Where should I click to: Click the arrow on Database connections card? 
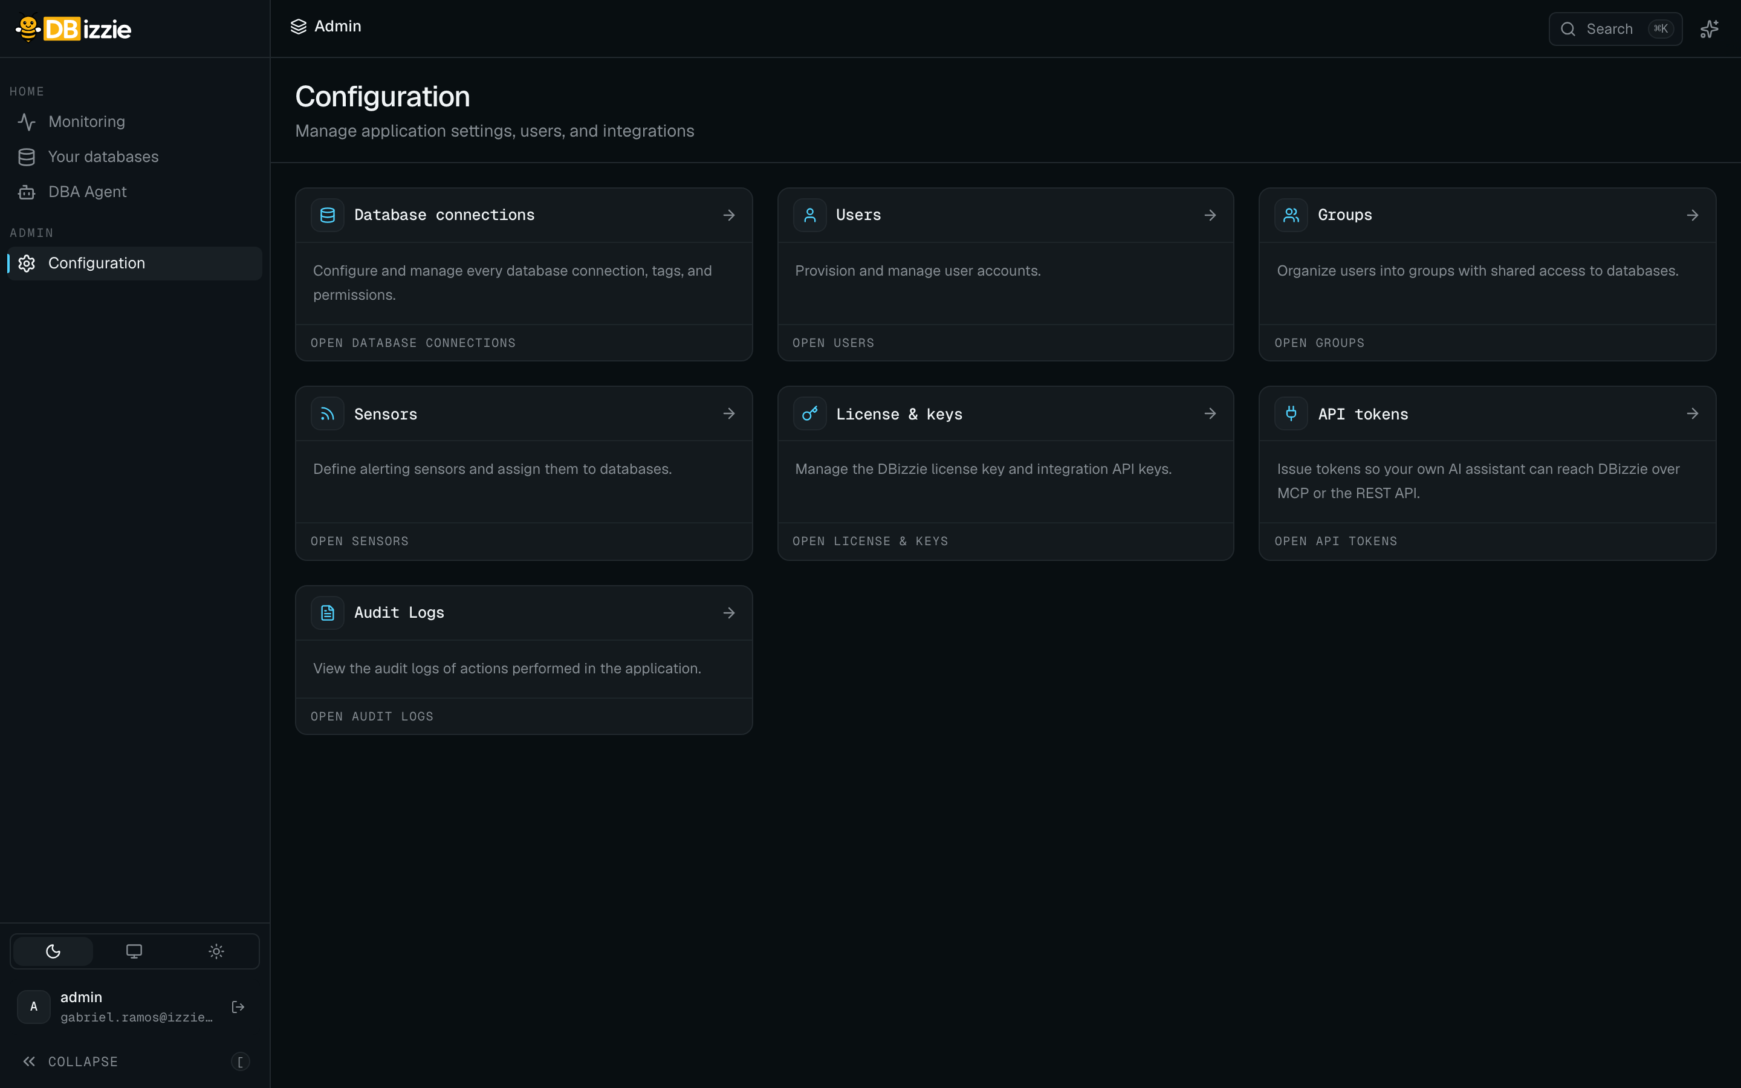(x=729, y=215)
